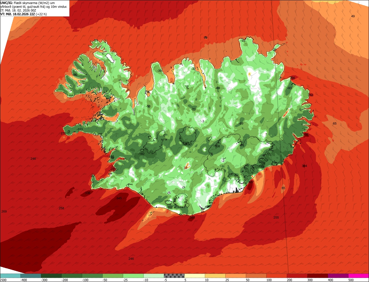Click the '-39' value near the north coast
369x282 pixels.
(159, 71)
